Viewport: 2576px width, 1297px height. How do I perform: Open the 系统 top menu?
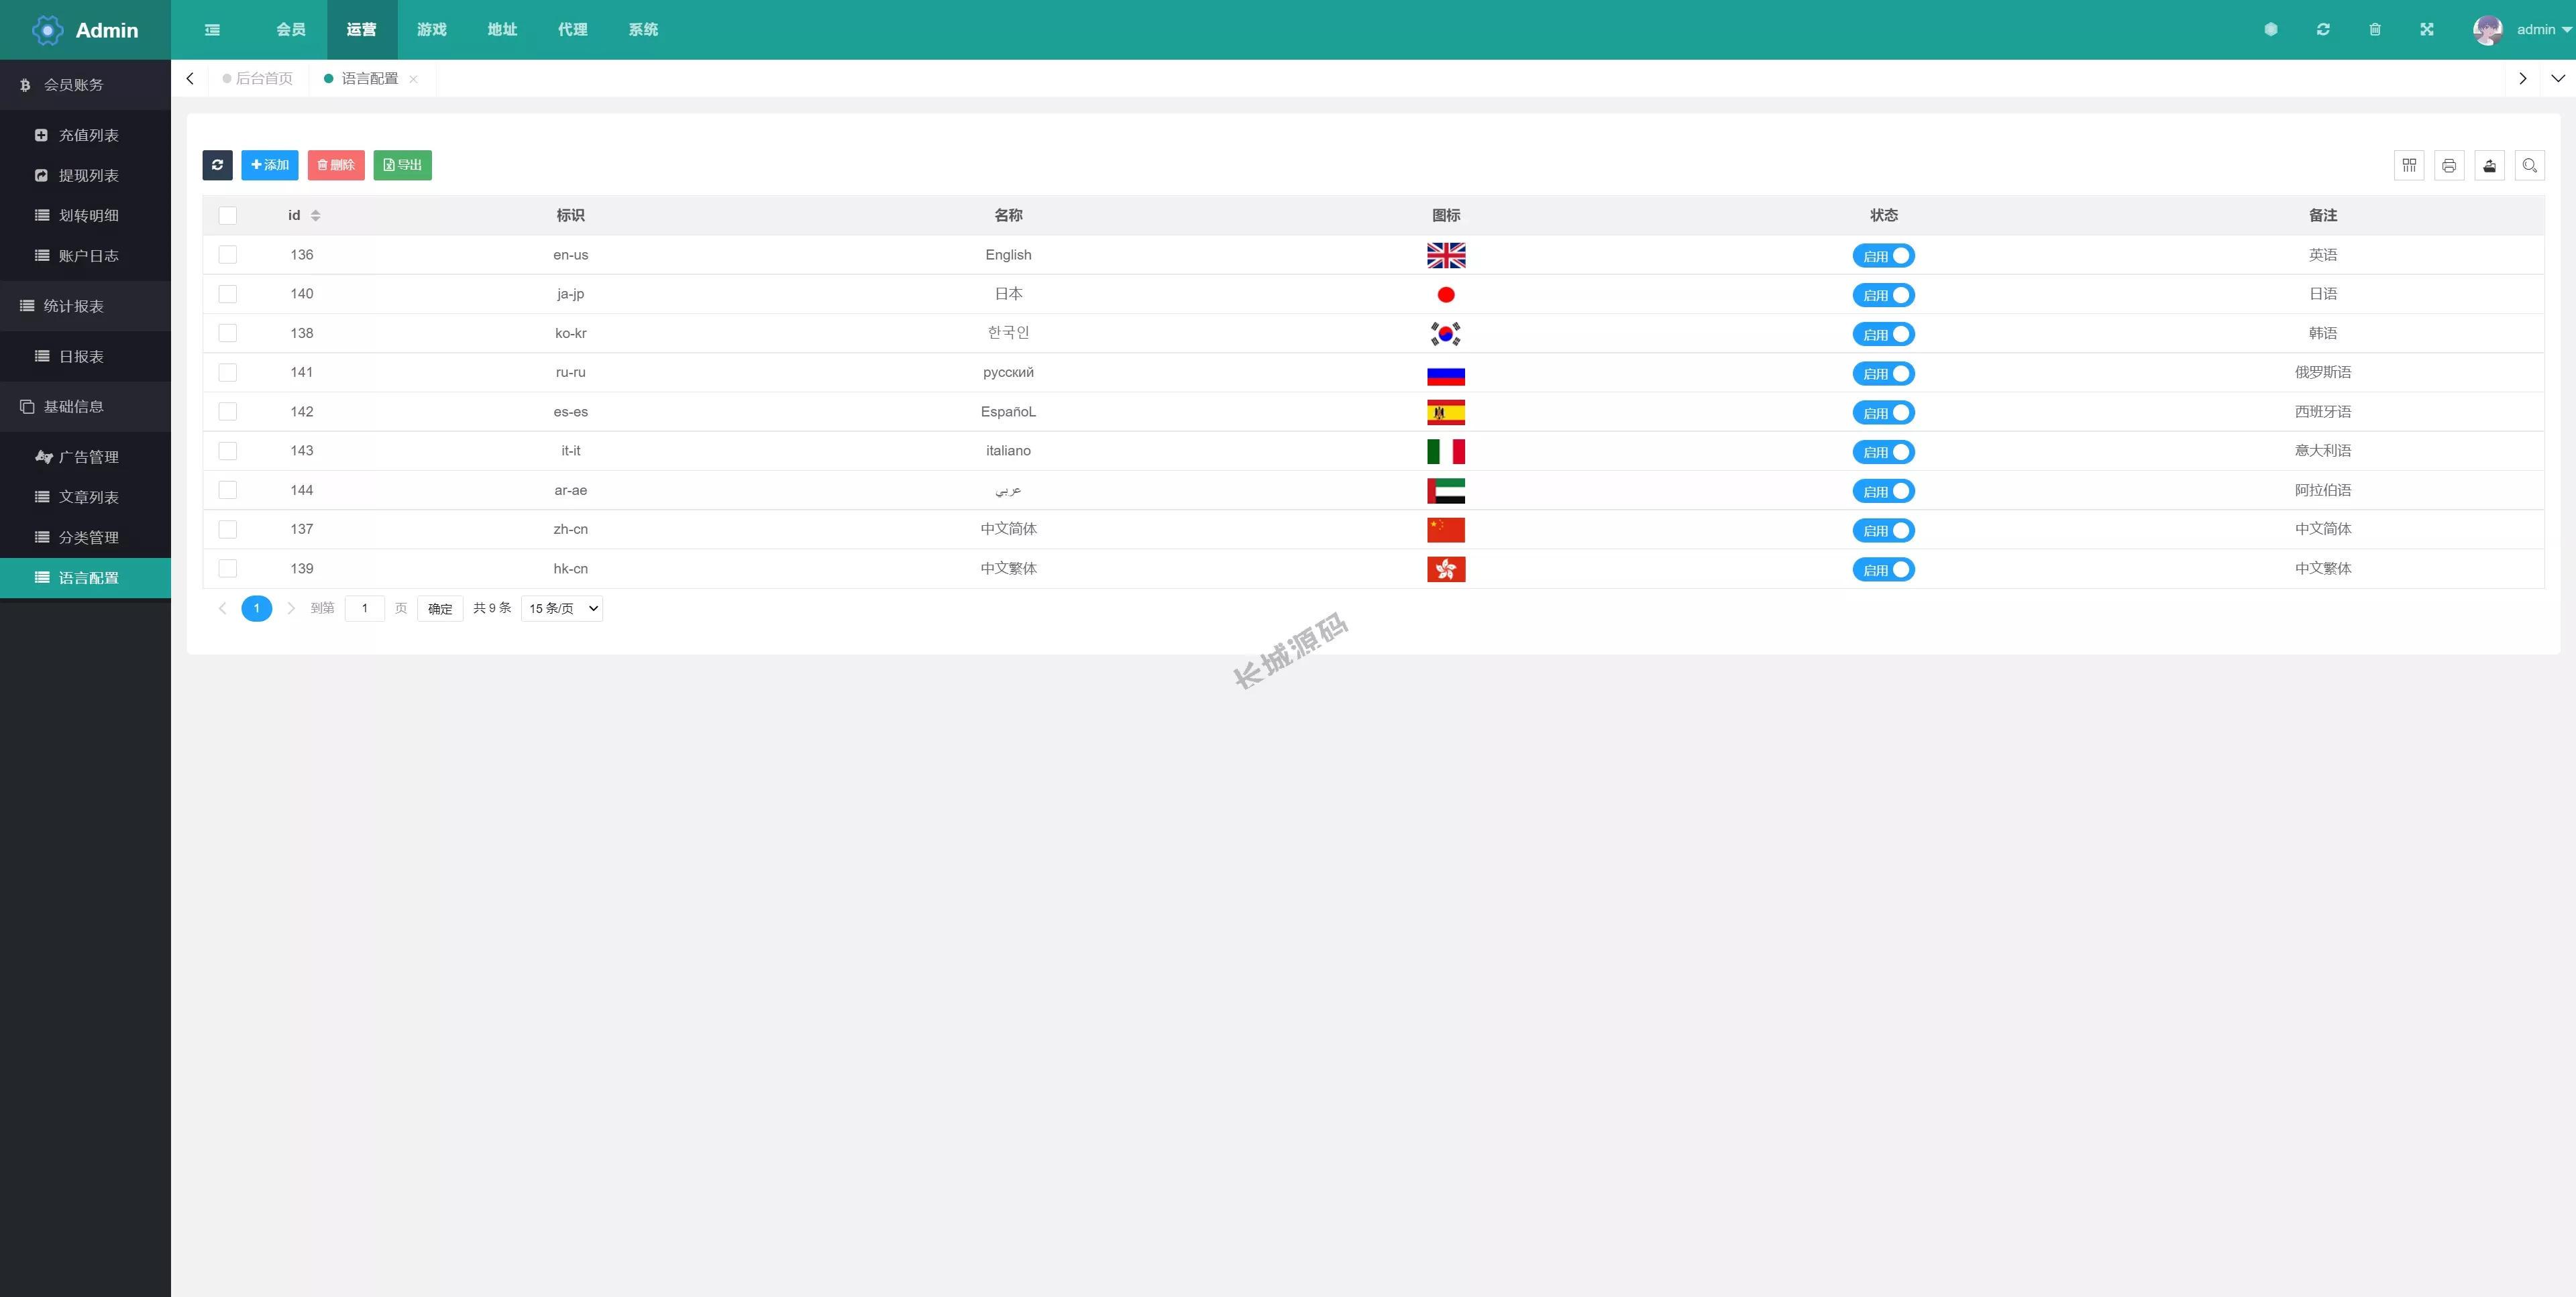coord(643,30)
